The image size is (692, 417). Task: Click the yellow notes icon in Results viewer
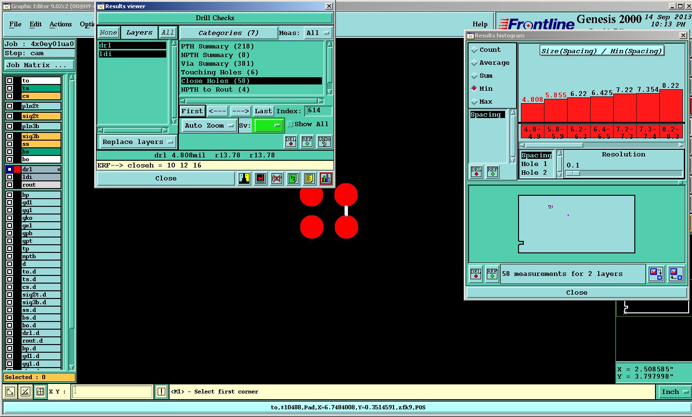click(x=309, y=179)
